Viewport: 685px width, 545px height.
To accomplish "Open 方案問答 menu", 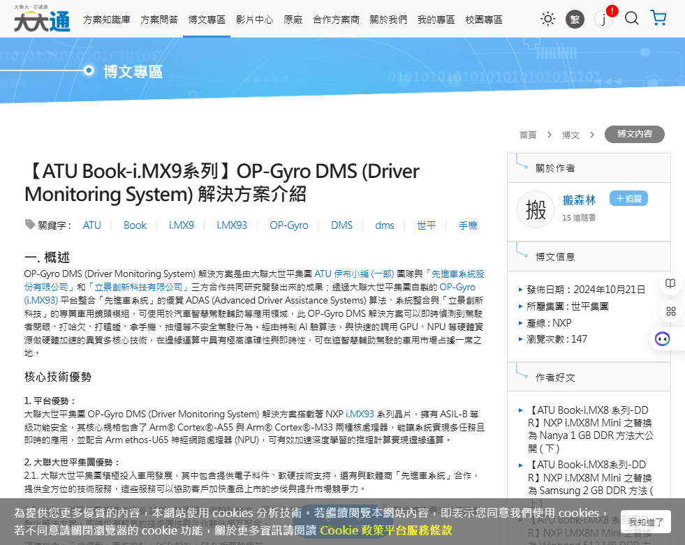I will point(159,20).
